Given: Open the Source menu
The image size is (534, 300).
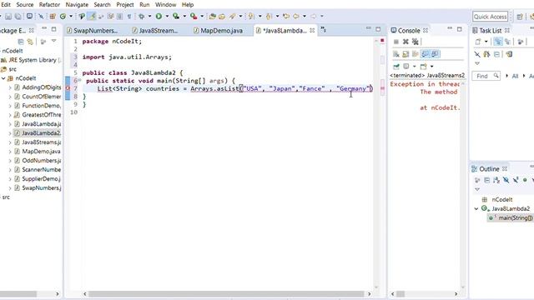Looking at the screenshot, I should (x=25, y=5).
